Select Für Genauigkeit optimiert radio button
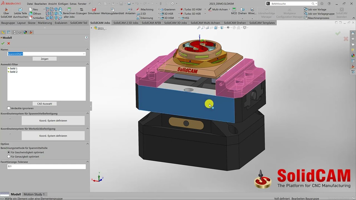356x200 pixels. point(9,157)
